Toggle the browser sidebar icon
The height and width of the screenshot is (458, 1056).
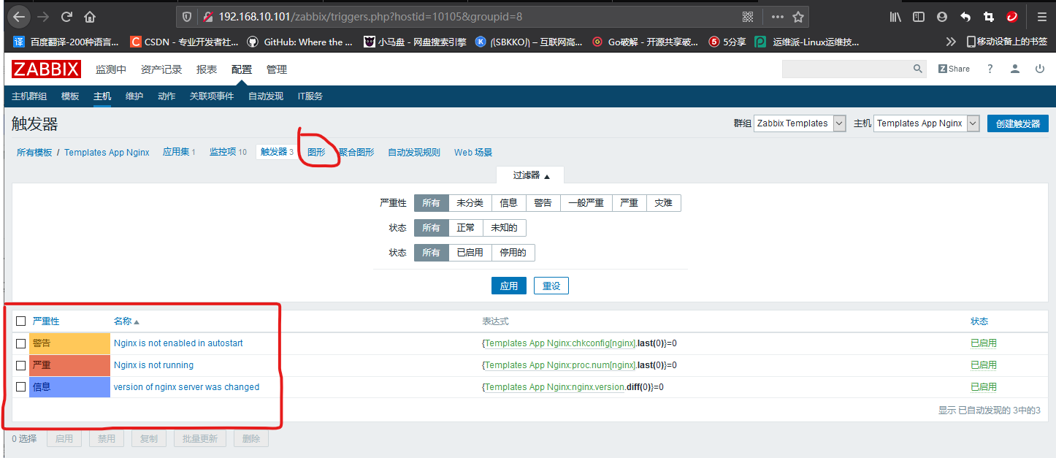click(x=919, y=16)
